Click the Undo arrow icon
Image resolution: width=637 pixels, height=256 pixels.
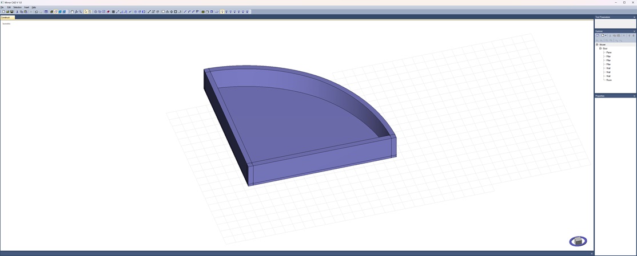tap(36, 11)
